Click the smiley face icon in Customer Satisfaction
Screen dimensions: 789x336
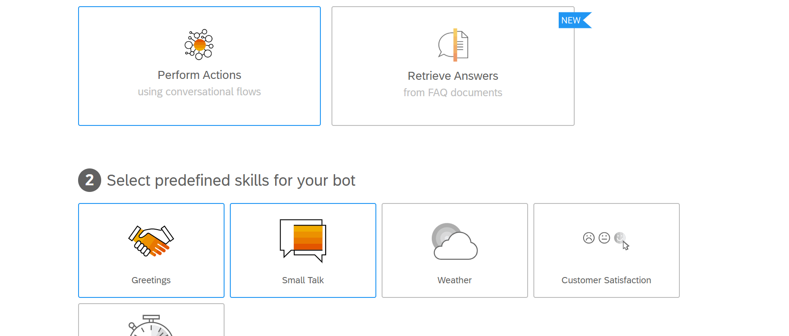pyautogui.click(x=620, y=238)
